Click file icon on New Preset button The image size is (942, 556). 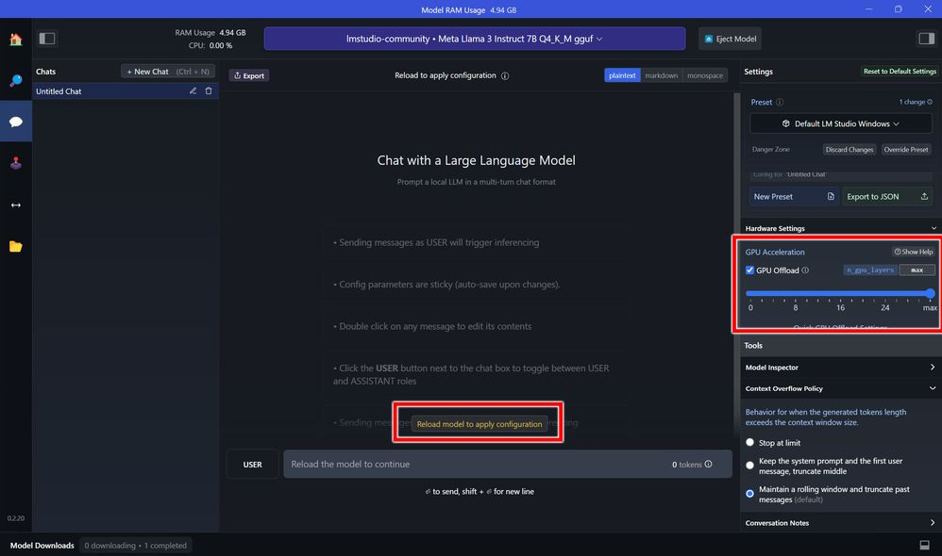[x=831, y=196]
